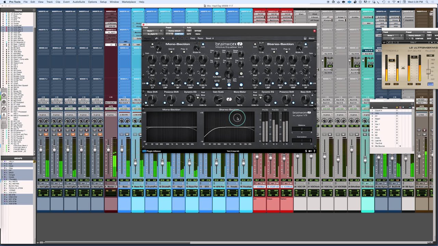This screenshot has width=438, height=246.
Task: Click the Gain Scale knob
Action: 218,99
